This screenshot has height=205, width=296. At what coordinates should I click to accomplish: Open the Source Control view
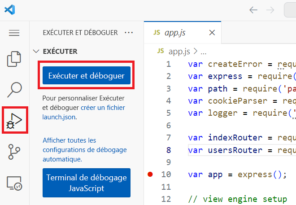pyautogui.click(x=14, y=152)
